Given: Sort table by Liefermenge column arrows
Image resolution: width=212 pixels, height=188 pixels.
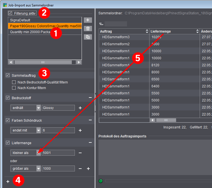Looking at the screenshot, I should 197,31.
